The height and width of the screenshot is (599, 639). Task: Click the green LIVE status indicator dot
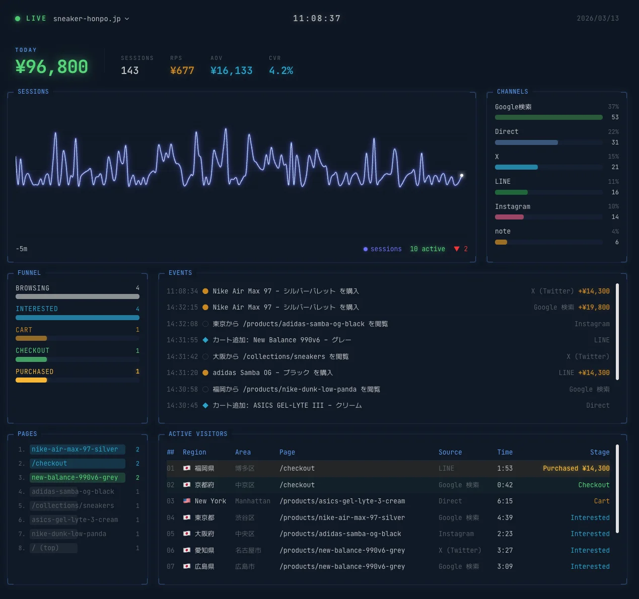click(x=18, y=19)
